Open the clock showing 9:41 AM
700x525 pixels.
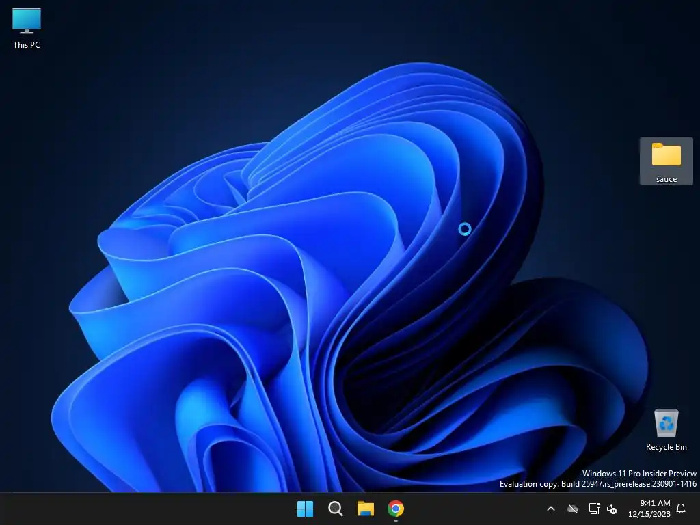[655, 503]
